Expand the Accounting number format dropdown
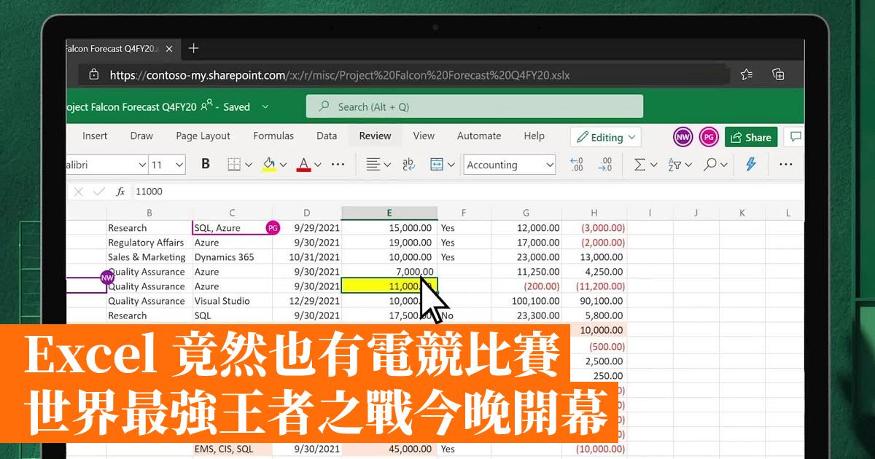Image resolution: width=875 pixels, height=459 pixels. coord(550,165)
